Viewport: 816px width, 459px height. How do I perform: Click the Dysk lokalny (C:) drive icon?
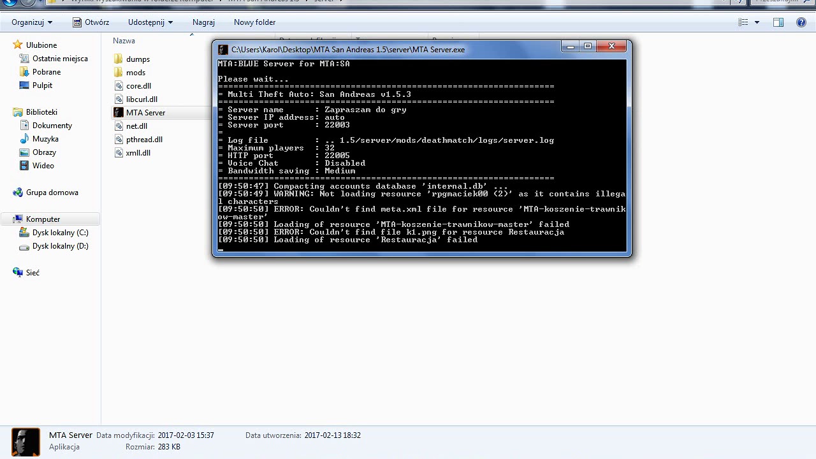(x=24, y=232)
